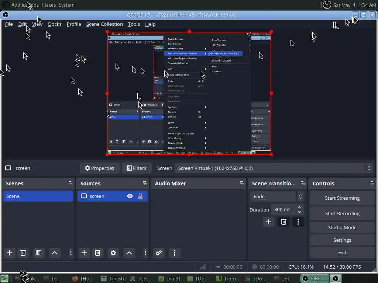Click the OBS icon in system tray

tap(327, 5)
